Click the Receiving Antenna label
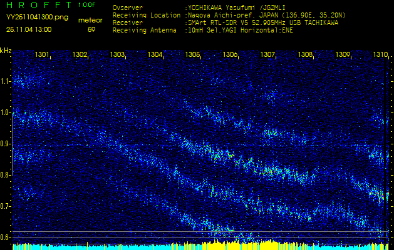Image resolution: width=394 pixels, height=250 pixels. point(145,31)
